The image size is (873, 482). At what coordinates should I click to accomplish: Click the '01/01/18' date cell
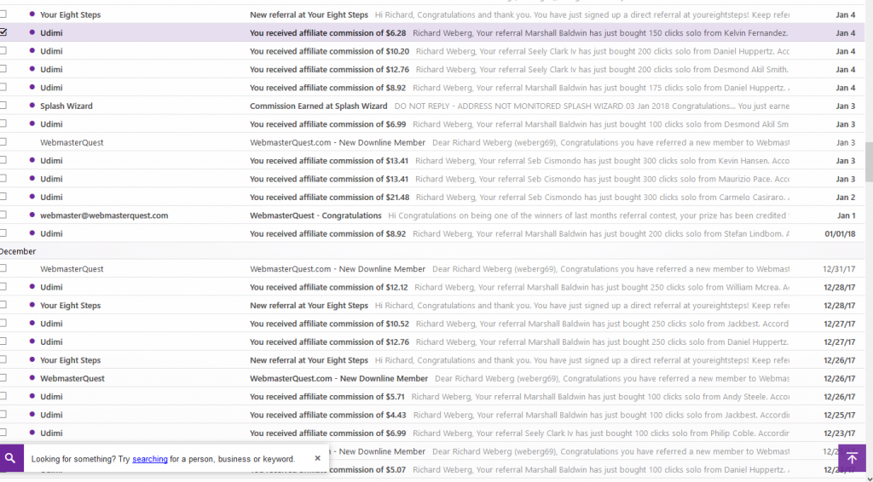point(840,234)
